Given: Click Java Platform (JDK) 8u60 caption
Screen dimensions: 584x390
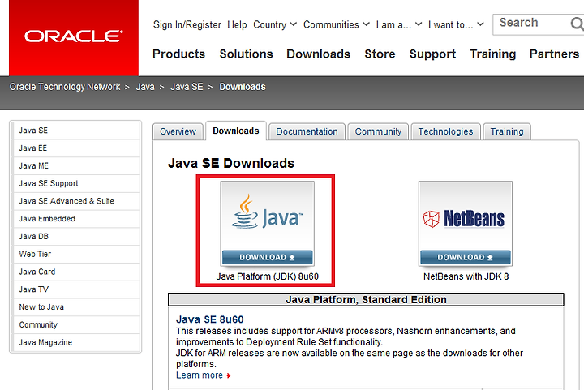Looking at the screenshot, I should click(x=268, y=276).
